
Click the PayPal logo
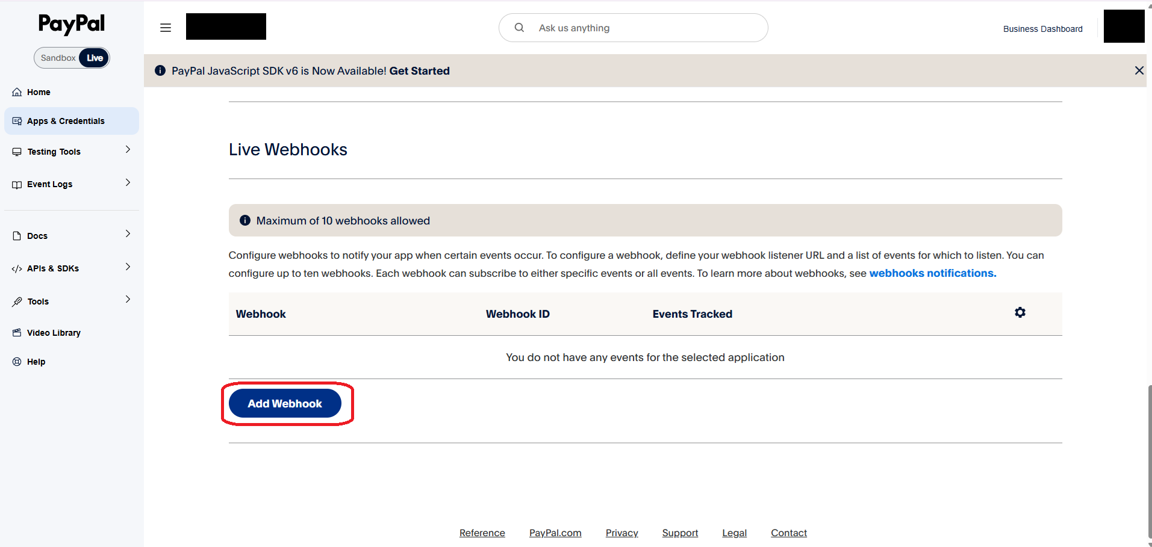click(x=72, y=24)
